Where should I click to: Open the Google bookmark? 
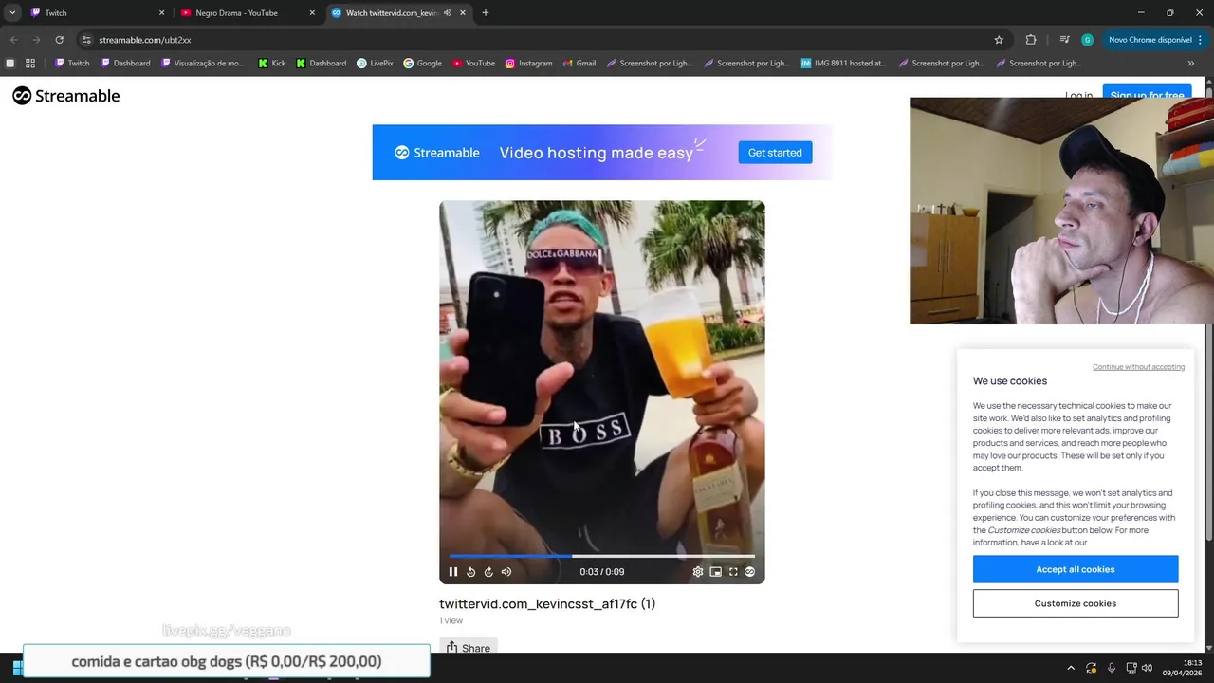click(422, 64)
